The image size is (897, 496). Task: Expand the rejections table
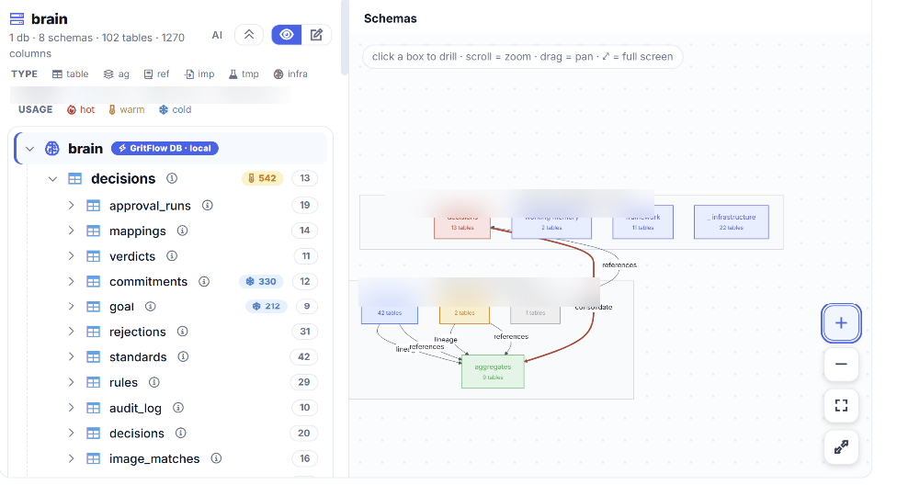pyautogui.click(x=71, y=332)
